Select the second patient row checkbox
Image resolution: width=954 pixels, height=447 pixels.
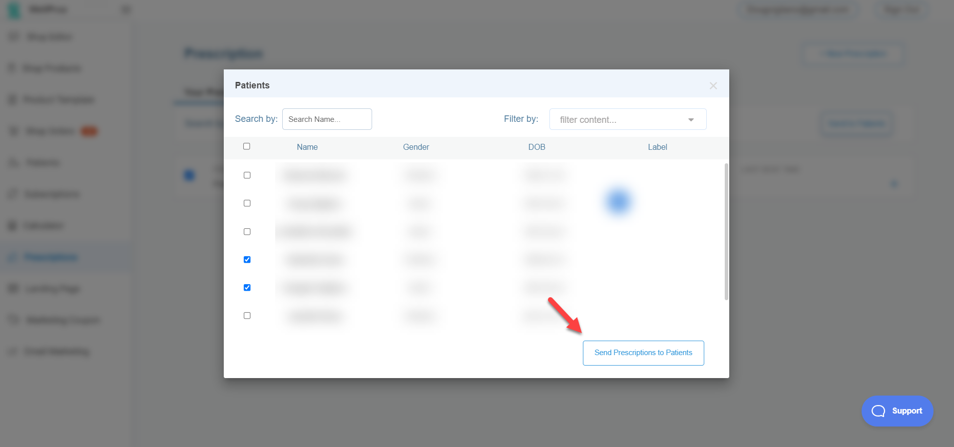pos(247,203)
